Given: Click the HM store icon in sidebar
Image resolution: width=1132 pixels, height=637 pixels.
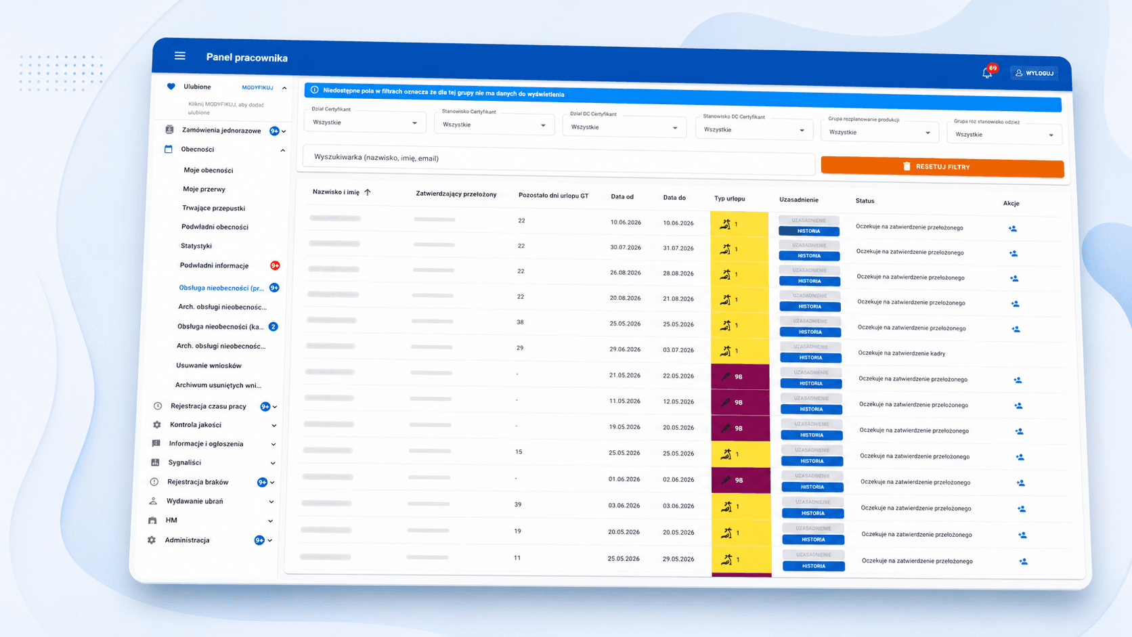Looking at the screenshot, I should (x=152, y=520).
